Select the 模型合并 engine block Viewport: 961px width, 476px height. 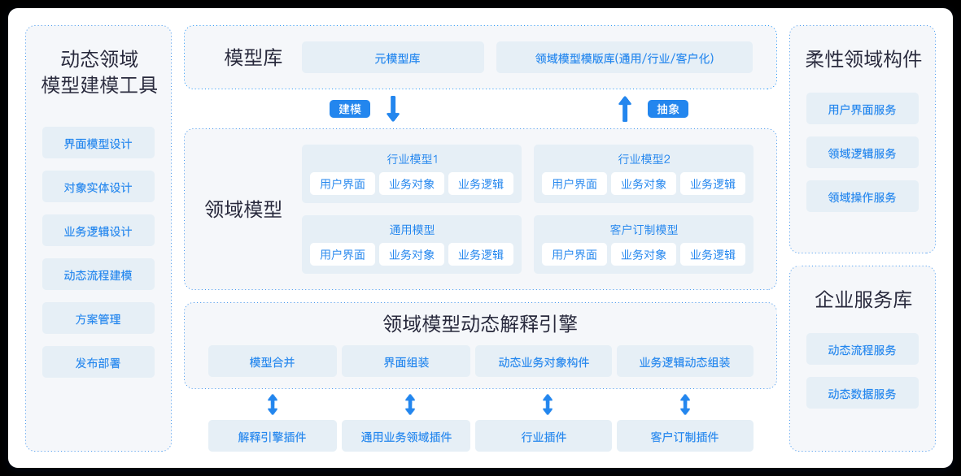click(273, 361)
